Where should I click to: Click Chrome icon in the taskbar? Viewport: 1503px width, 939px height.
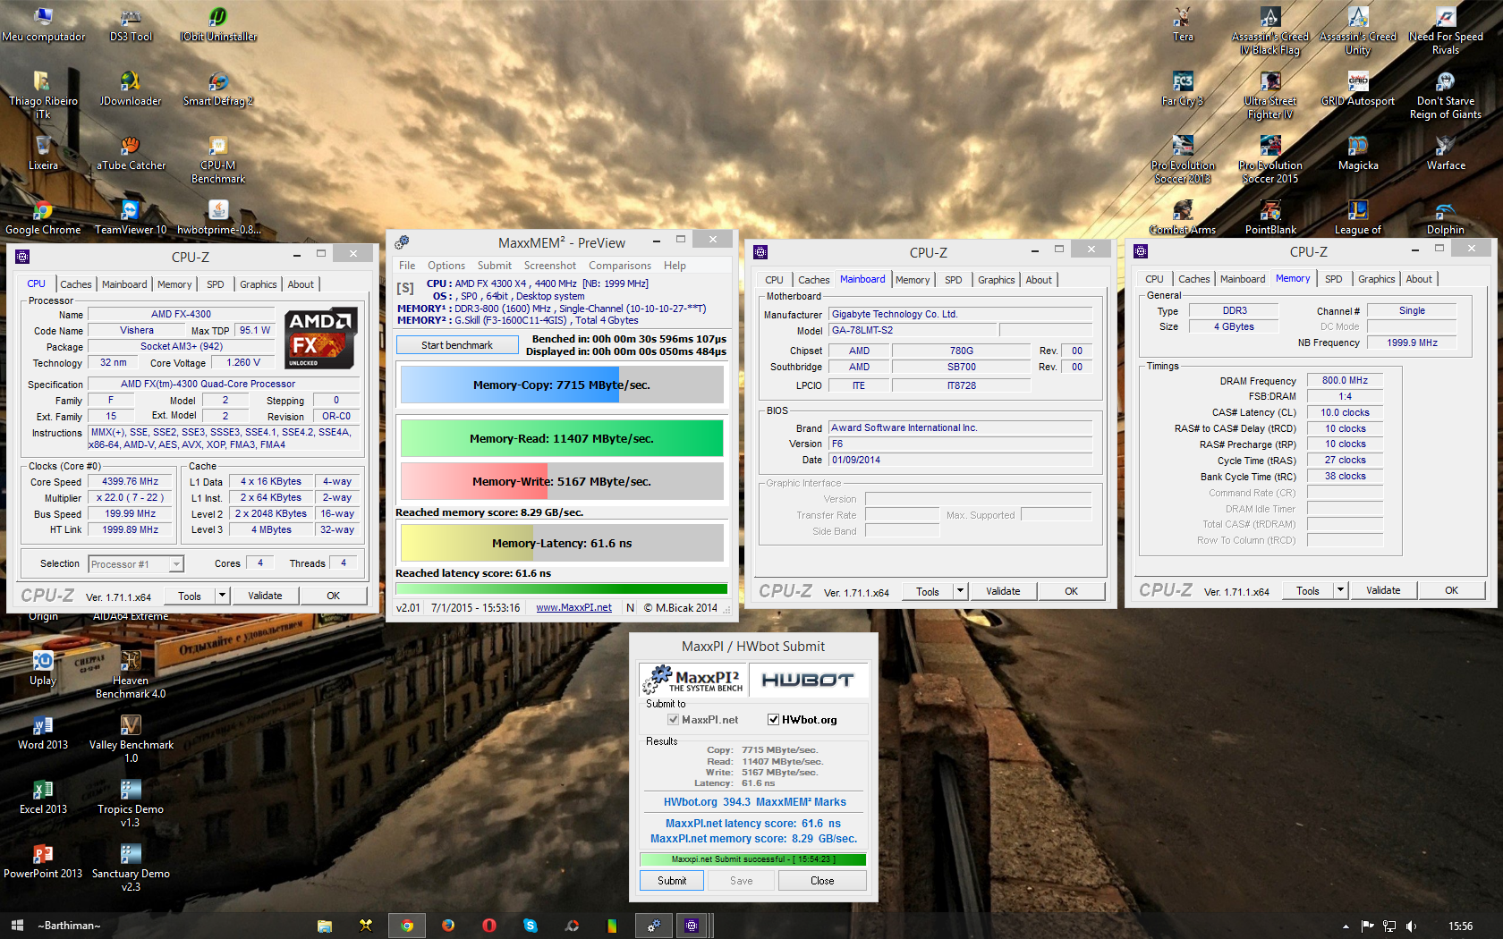click(407, 926)
